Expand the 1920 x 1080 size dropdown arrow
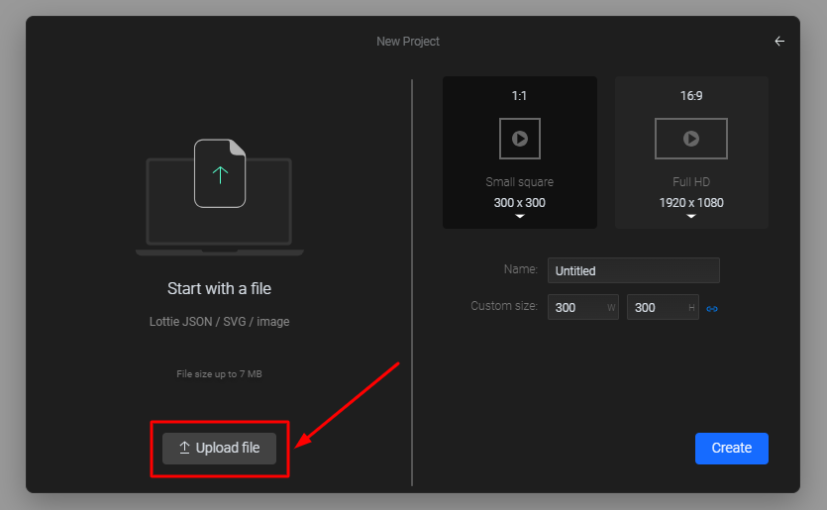Screen dimensions: 827x510 691,216
